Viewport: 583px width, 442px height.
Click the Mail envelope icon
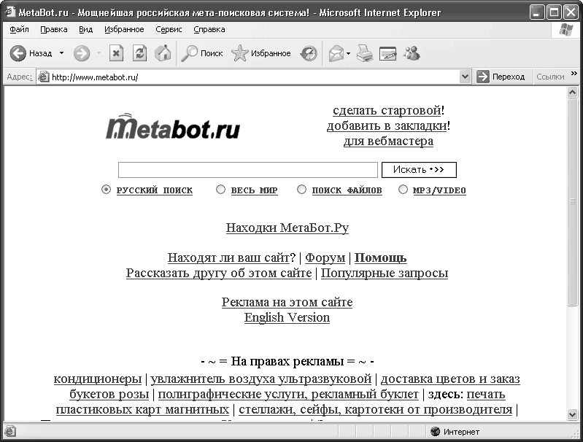[336, 53]
